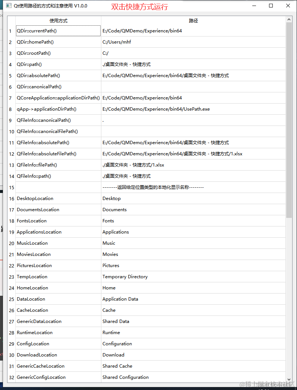
Task: Select the QDir::currentPath() cell
Action: point(58,31)
